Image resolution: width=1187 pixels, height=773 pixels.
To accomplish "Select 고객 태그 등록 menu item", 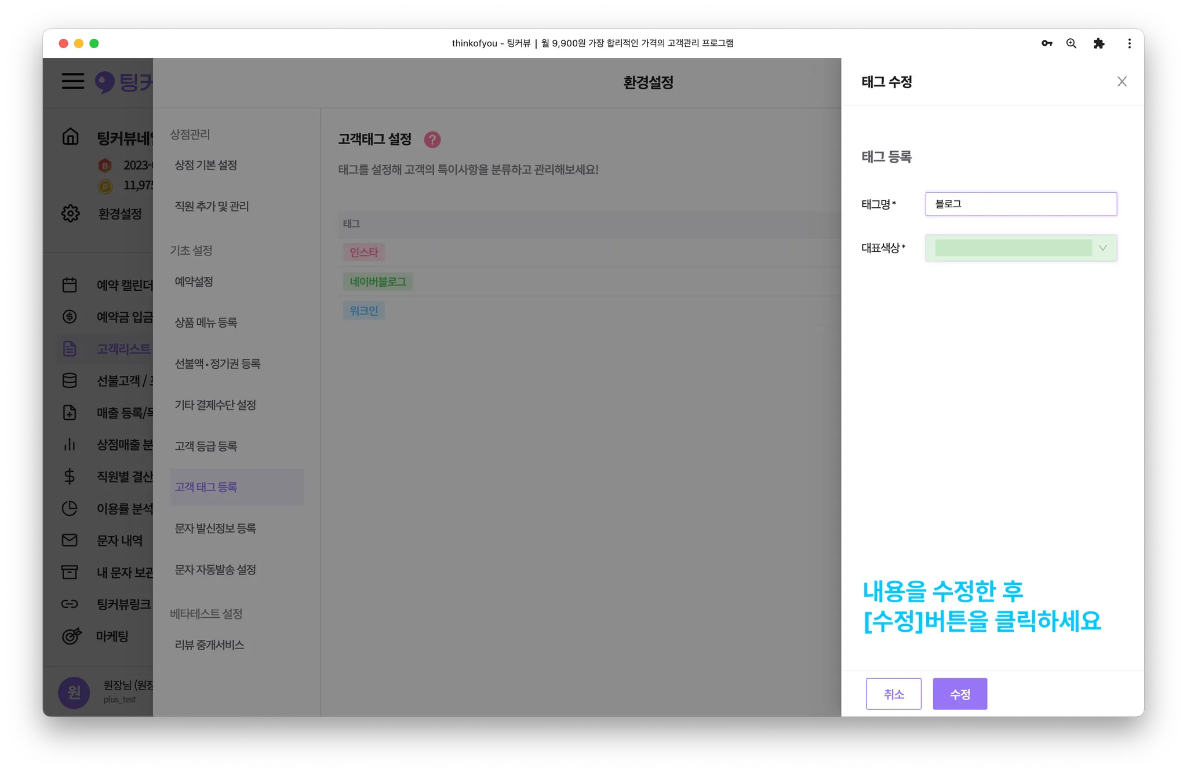I will coord(206,487).
